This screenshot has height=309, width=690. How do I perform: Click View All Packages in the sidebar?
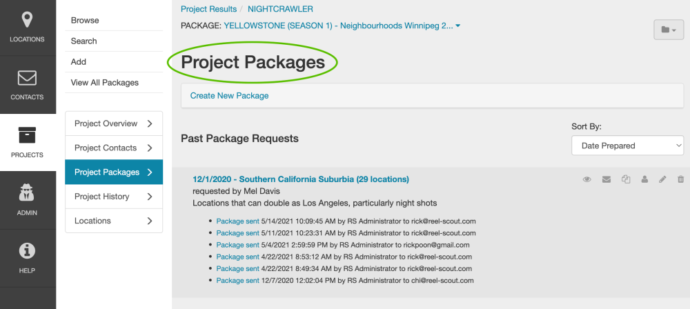point(105,83)
